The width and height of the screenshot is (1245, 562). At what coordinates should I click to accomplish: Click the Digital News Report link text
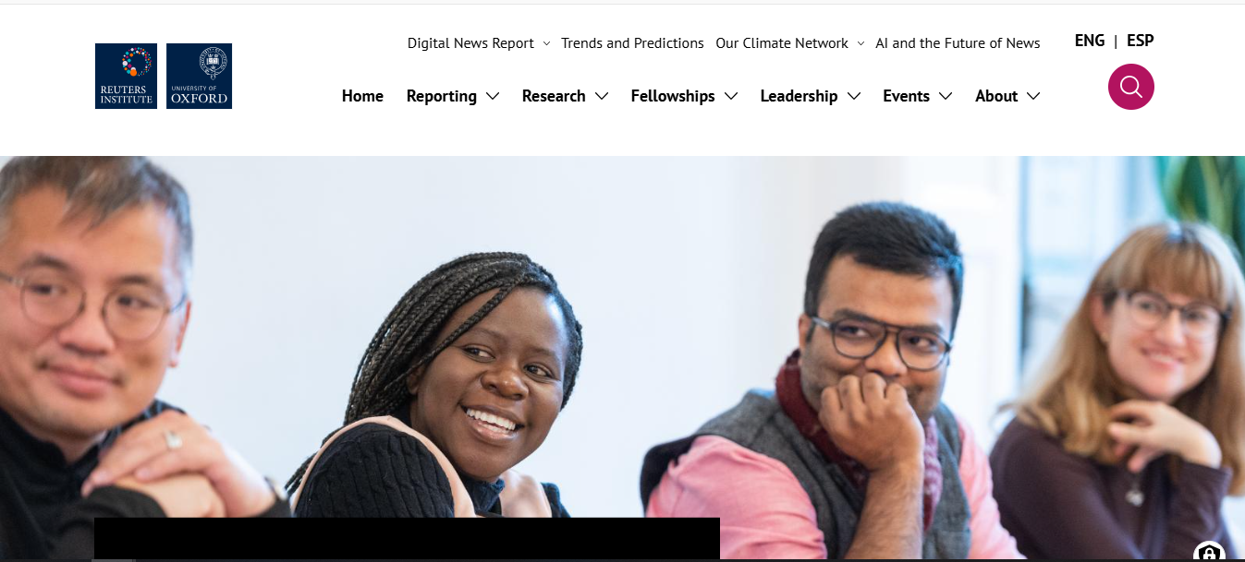[x=470, y=43]
